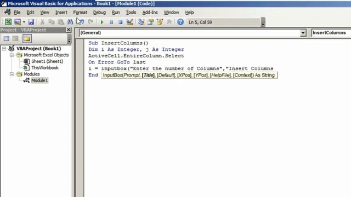Open Visual Basic Help question icon
The width and height of the screenshot is (351, 197).
[x=180, y=22]
